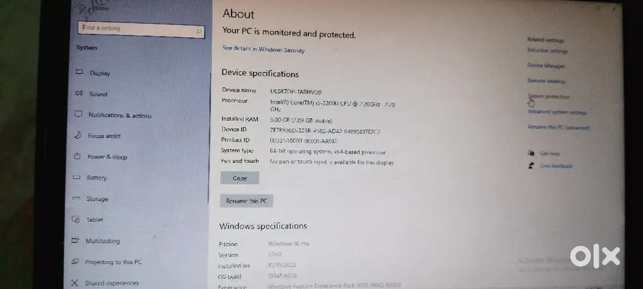Click the Windows 10 Pro edition value

(289, 243)
